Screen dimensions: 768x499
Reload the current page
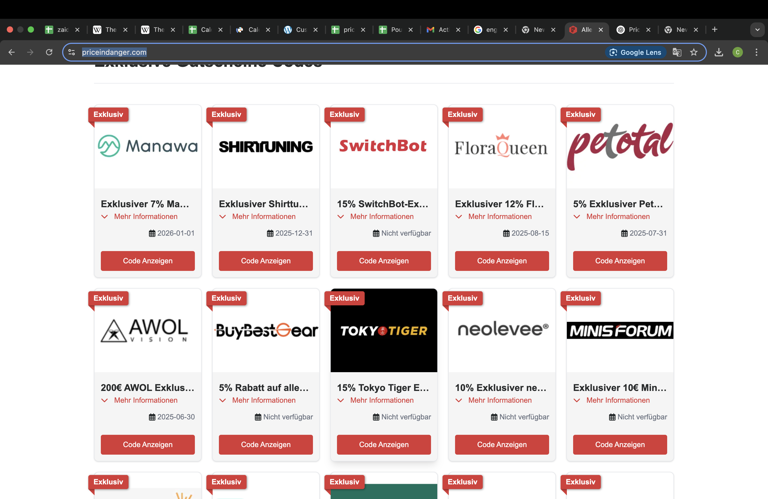(49, 52)
